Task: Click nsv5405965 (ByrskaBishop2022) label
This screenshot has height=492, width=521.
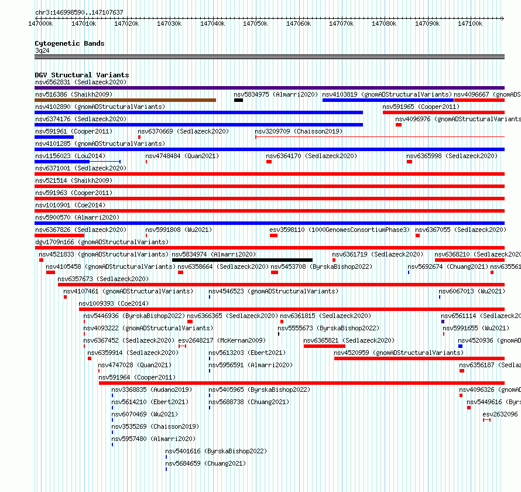Action: (259, 389)
